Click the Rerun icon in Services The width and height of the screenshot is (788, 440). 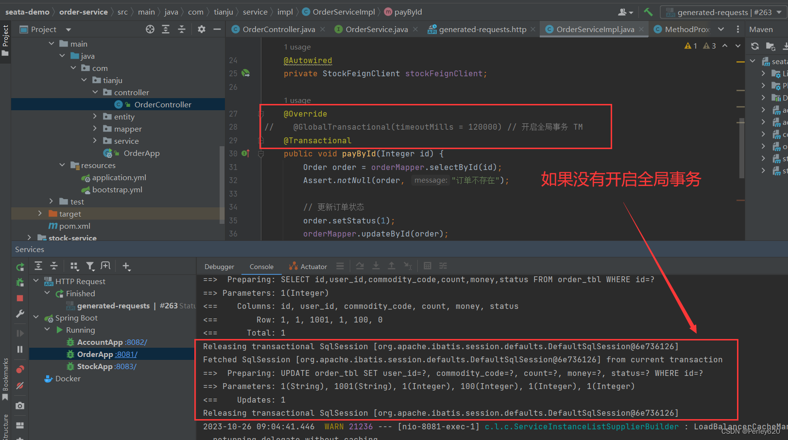(20, 267)
